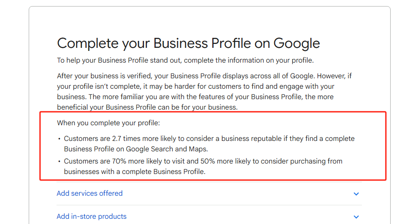Click the Complete your Business Profile heading
The image size is (395, 224).
tap(188, 43)
